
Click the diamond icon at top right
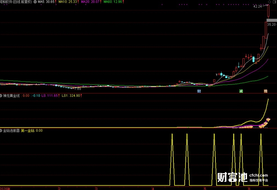point(269,2)
